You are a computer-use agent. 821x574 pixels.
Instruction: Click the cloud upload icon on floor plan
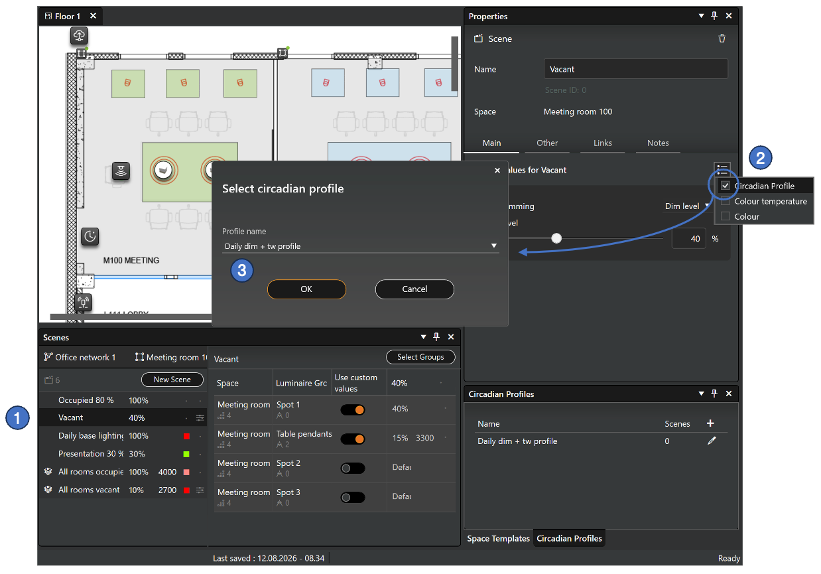click(x=79, y=36)
